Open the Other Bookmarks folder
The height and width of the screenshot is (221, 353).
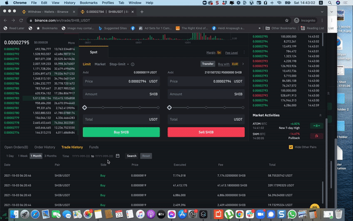click(x=281, y=28)
